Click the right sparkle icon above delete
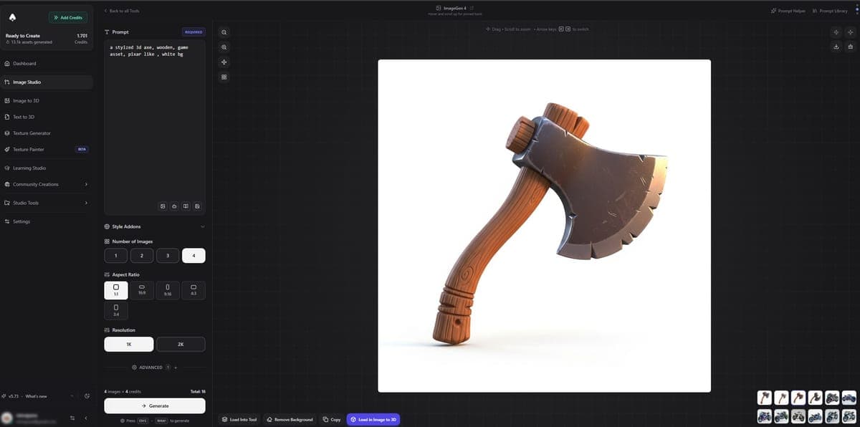 coord(850,32)
